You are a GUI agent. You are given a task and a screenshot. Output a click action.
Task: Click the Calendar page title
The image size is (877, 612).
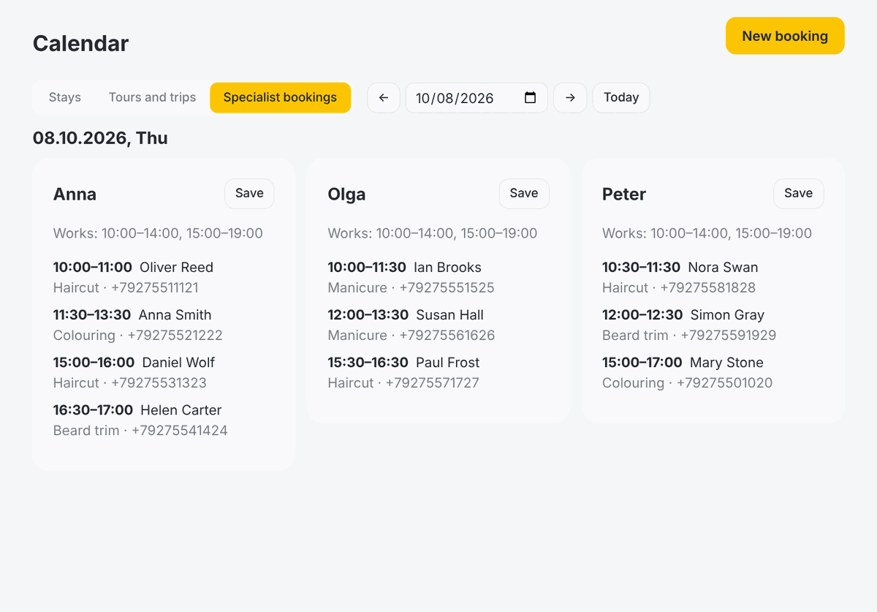tap(80, 44)
